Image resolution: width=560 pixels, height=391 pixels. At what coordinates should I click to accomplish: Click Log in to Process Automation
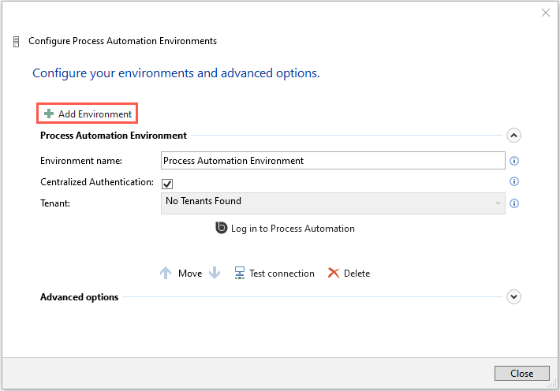(x=285, y=229)
